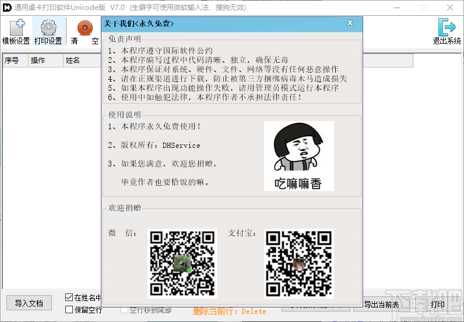The image size is (464, 322).
Task: Click the 支付宝 donation QR code
Action: pos(299,263)
